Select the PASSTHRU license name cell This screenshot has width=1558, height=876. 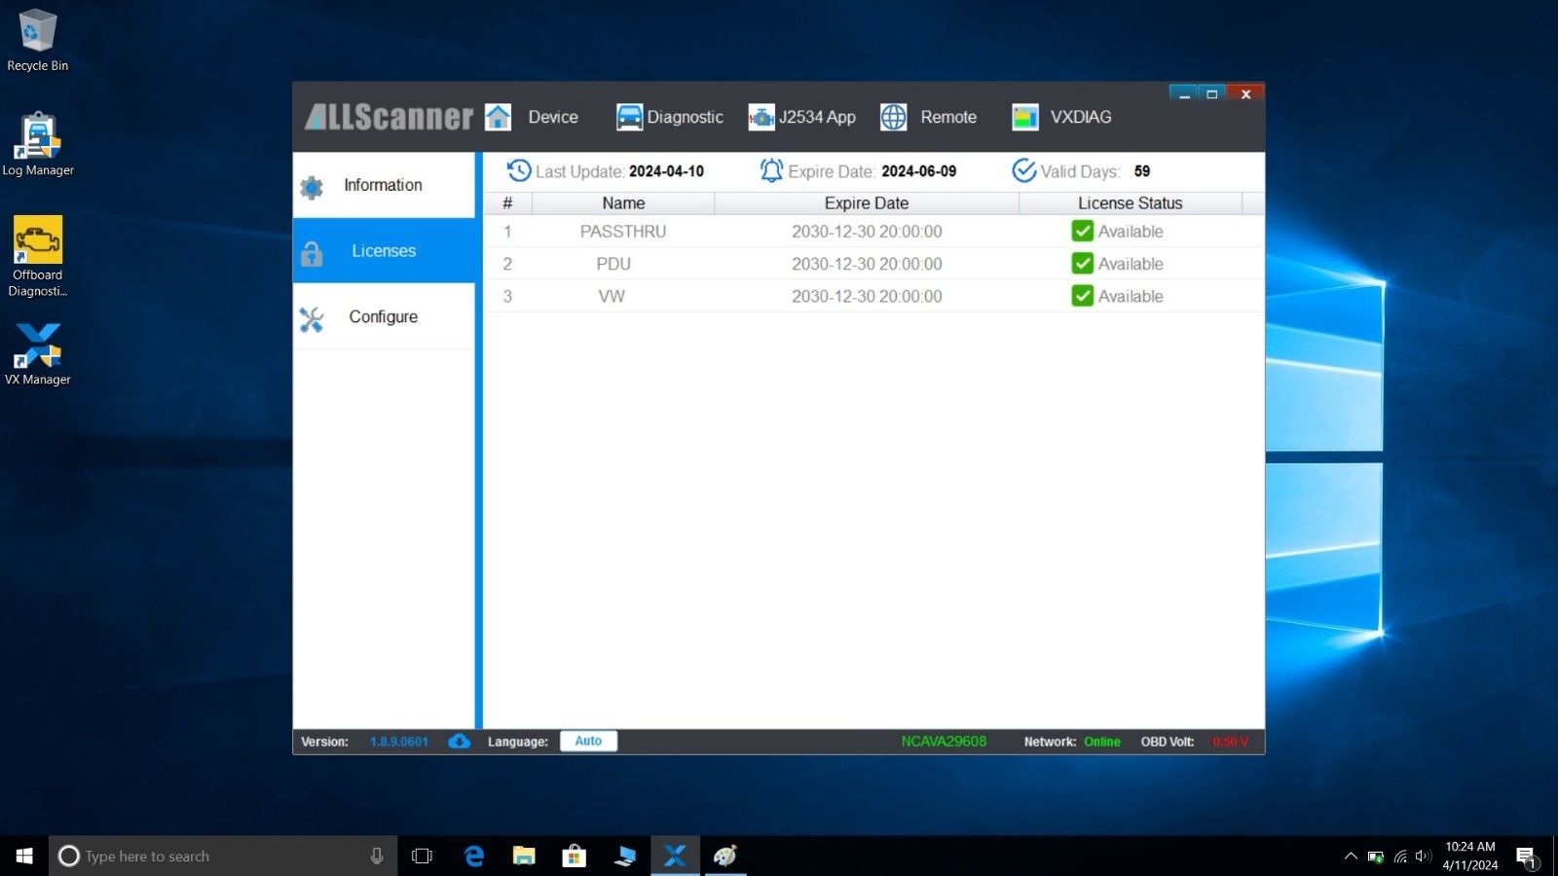point(623,231)
